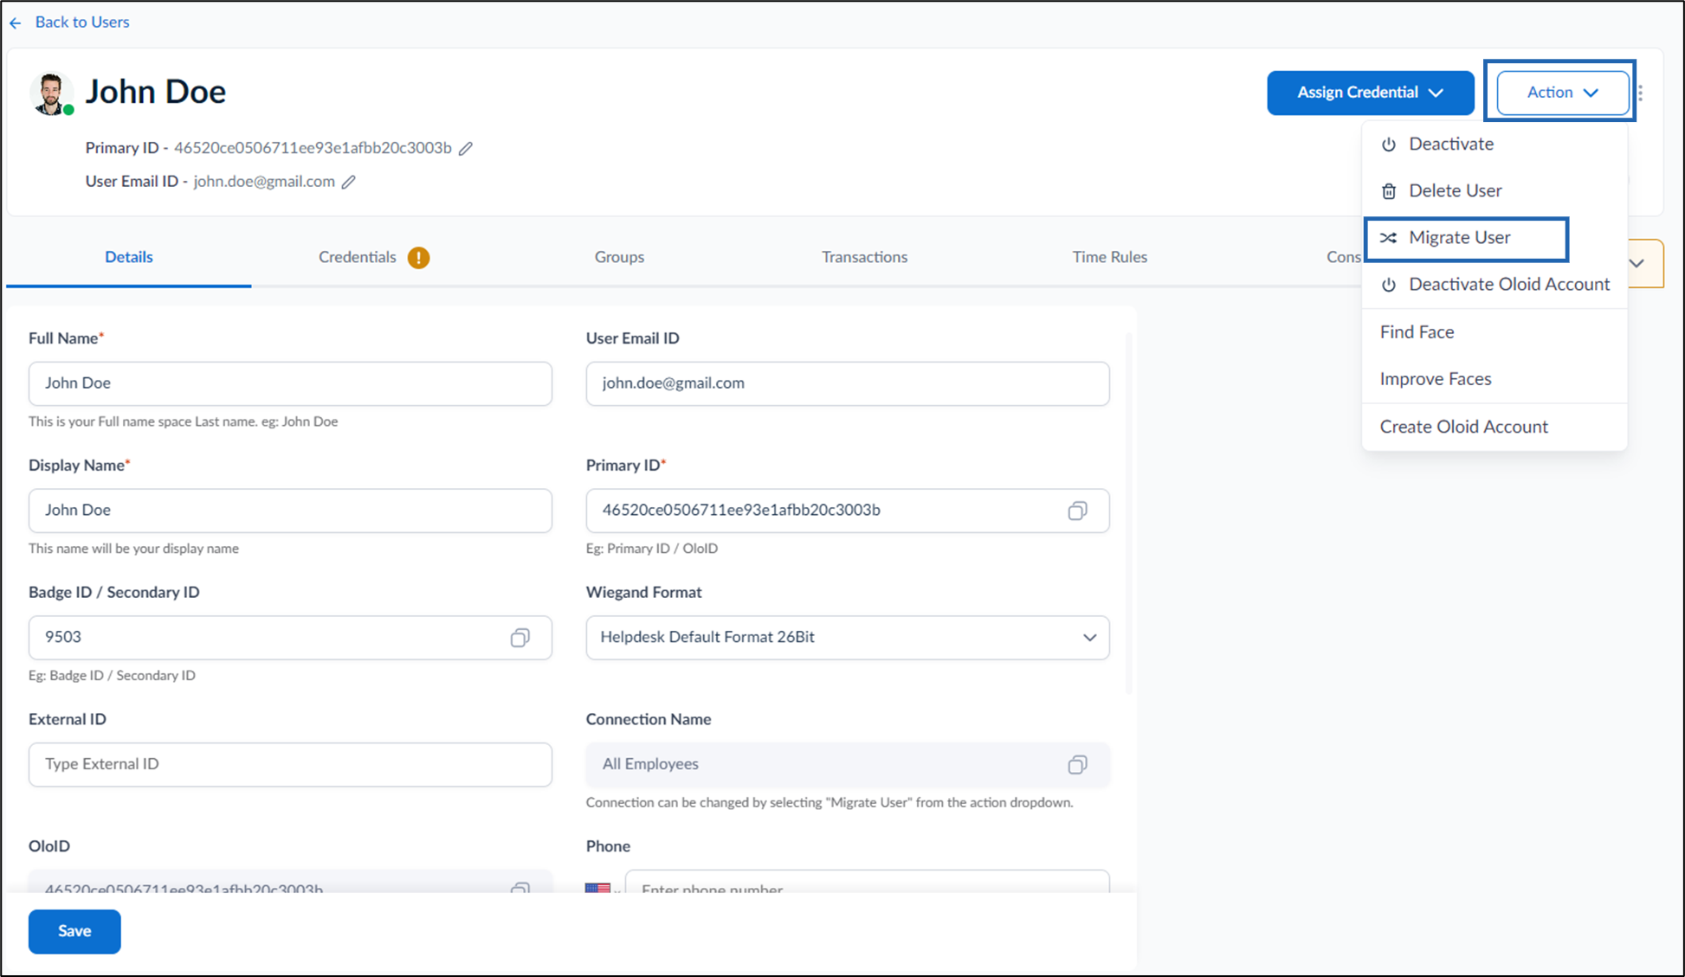Click the External ID input field
Viewport: 1685px width, 977px height.
[x=290, y=764]
